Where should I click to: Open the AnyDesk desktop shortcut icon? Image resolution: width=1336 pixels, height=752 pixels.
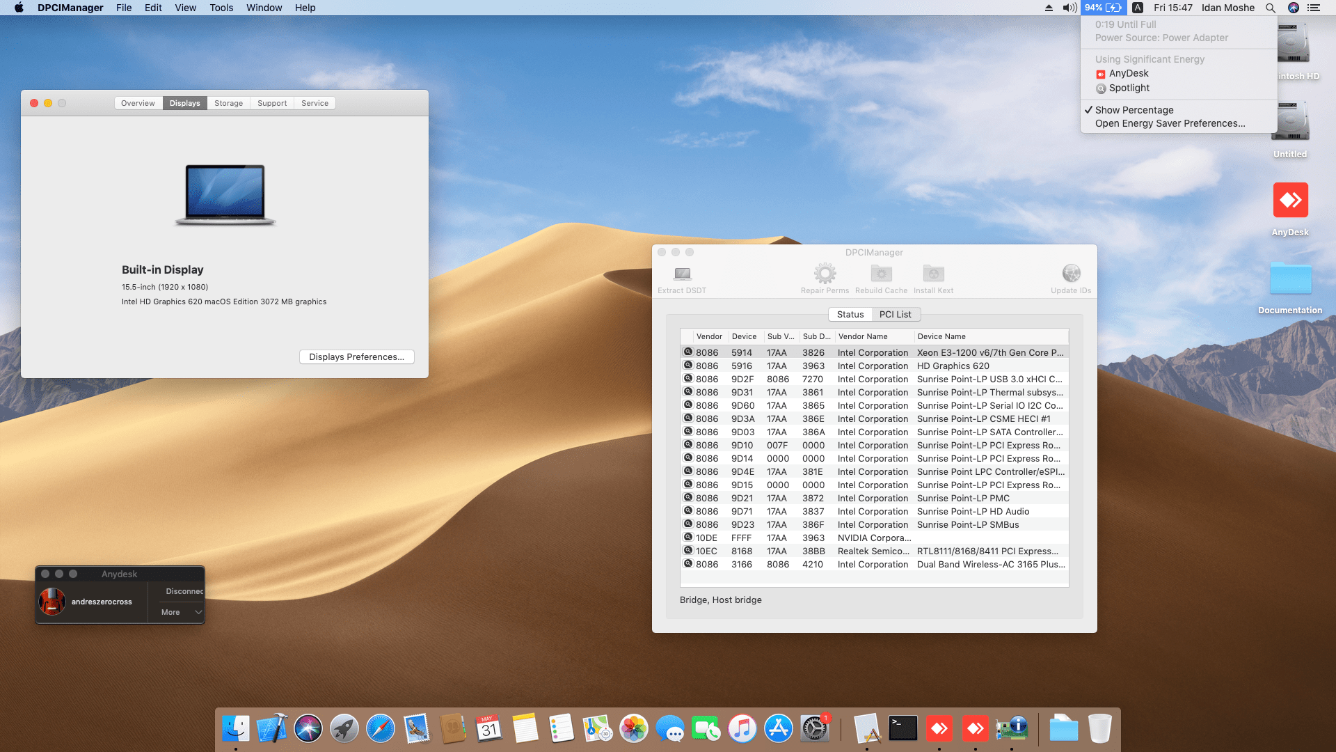tap(1290, 201)
